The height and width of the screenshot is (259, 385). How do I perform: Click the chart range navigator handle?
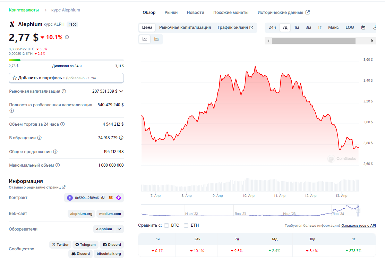point(358,210)
